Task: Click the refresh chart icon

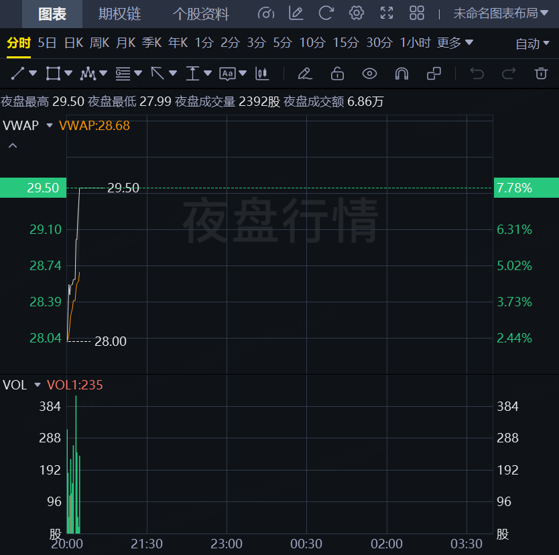Action: (326, 13)
